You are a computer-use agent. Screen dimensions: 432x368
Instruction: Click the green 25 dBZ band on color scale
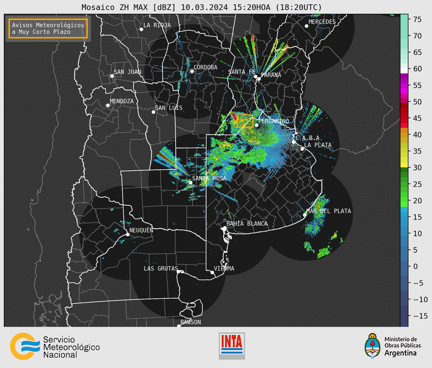tap(404, 184)
